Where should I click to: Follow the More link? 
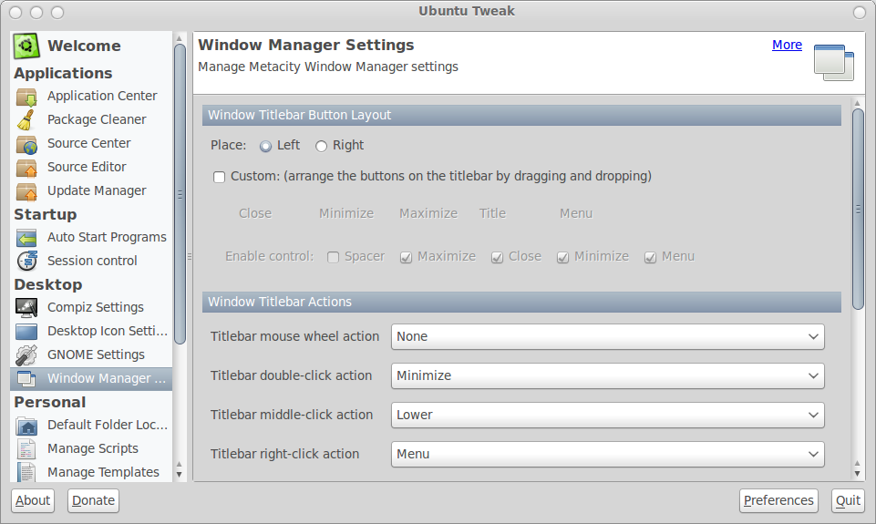[x=787, y=45]
